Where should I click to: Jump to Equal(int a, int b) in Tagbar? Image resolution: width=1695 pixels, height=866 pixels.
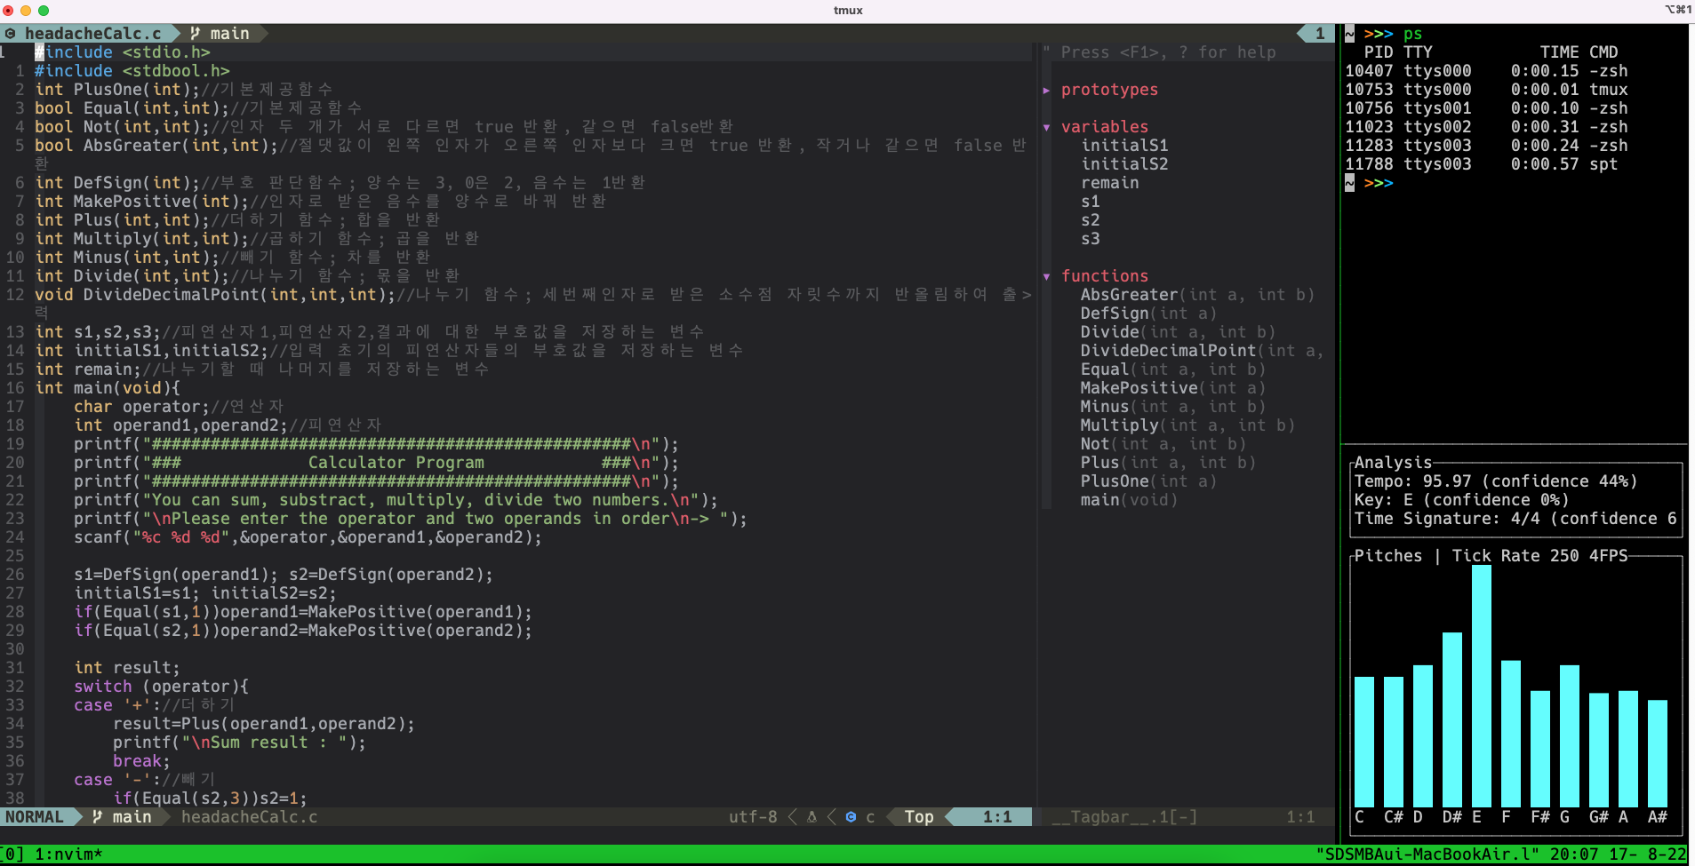(x=1172, y=369)
